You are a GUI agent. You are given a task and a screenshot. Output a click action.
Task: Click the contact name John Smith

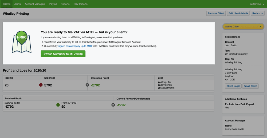point(231,45)
